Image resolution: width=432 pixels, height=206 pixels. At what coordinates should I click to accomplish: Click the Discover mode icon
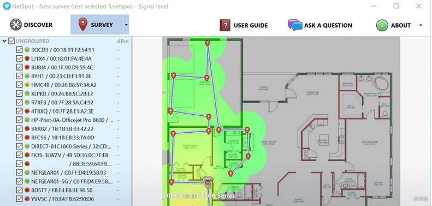[16, 25]
